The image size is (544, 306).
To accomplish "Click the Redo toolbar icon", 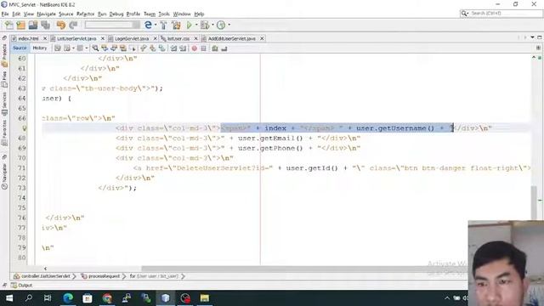I will 73,25.
